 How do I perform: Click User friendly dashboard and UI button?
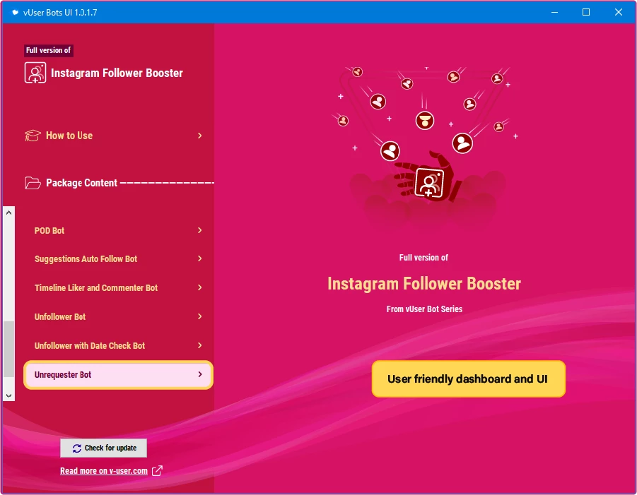coord(469,379)
